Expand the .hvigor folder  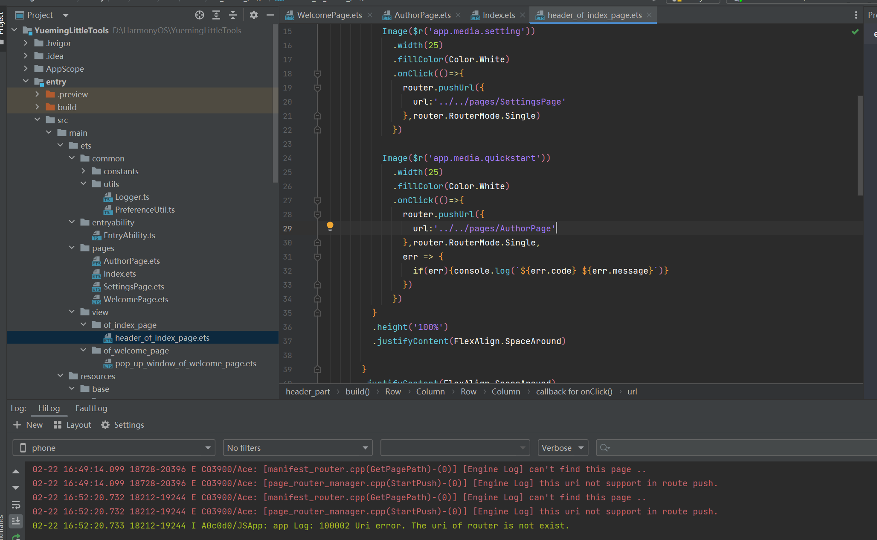[26, 43]
